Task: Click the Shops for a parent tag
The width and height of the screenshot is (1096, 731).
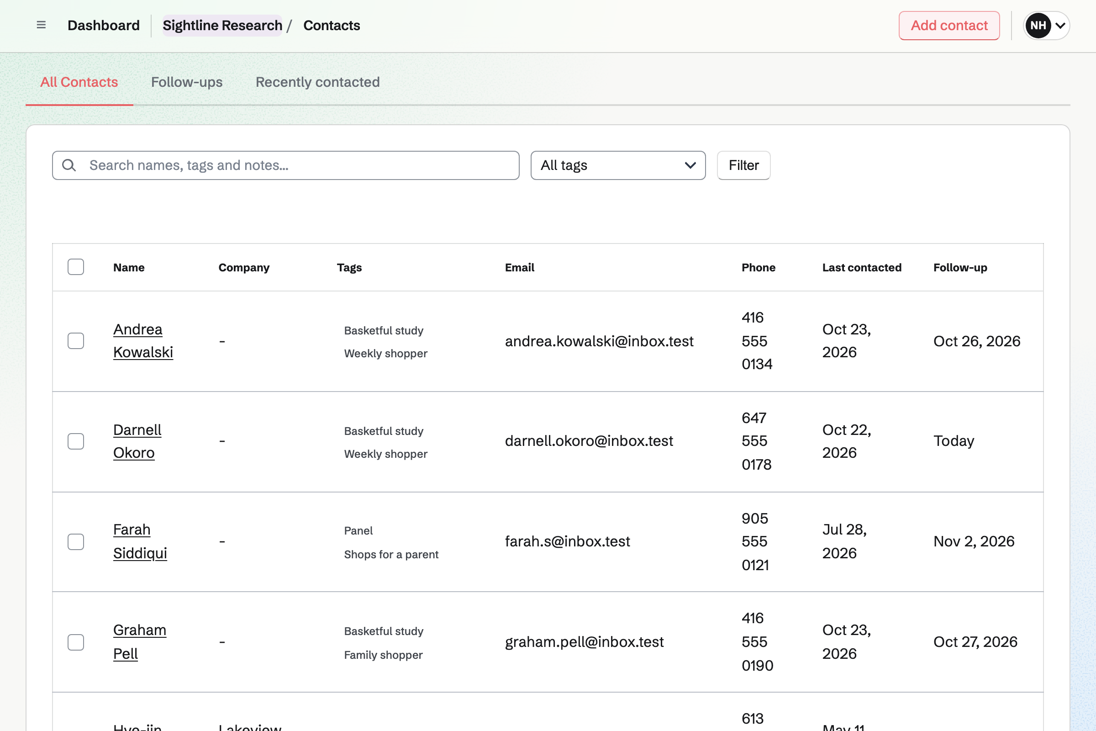Action: click(391, 554)
